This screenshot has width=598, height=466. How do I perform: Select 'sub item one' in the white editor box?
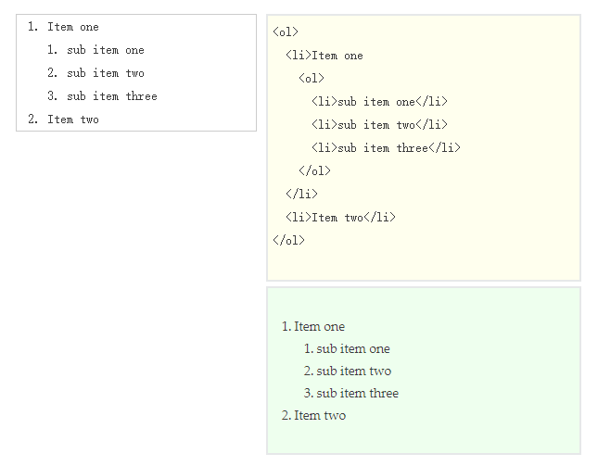(x=106, y=50)
